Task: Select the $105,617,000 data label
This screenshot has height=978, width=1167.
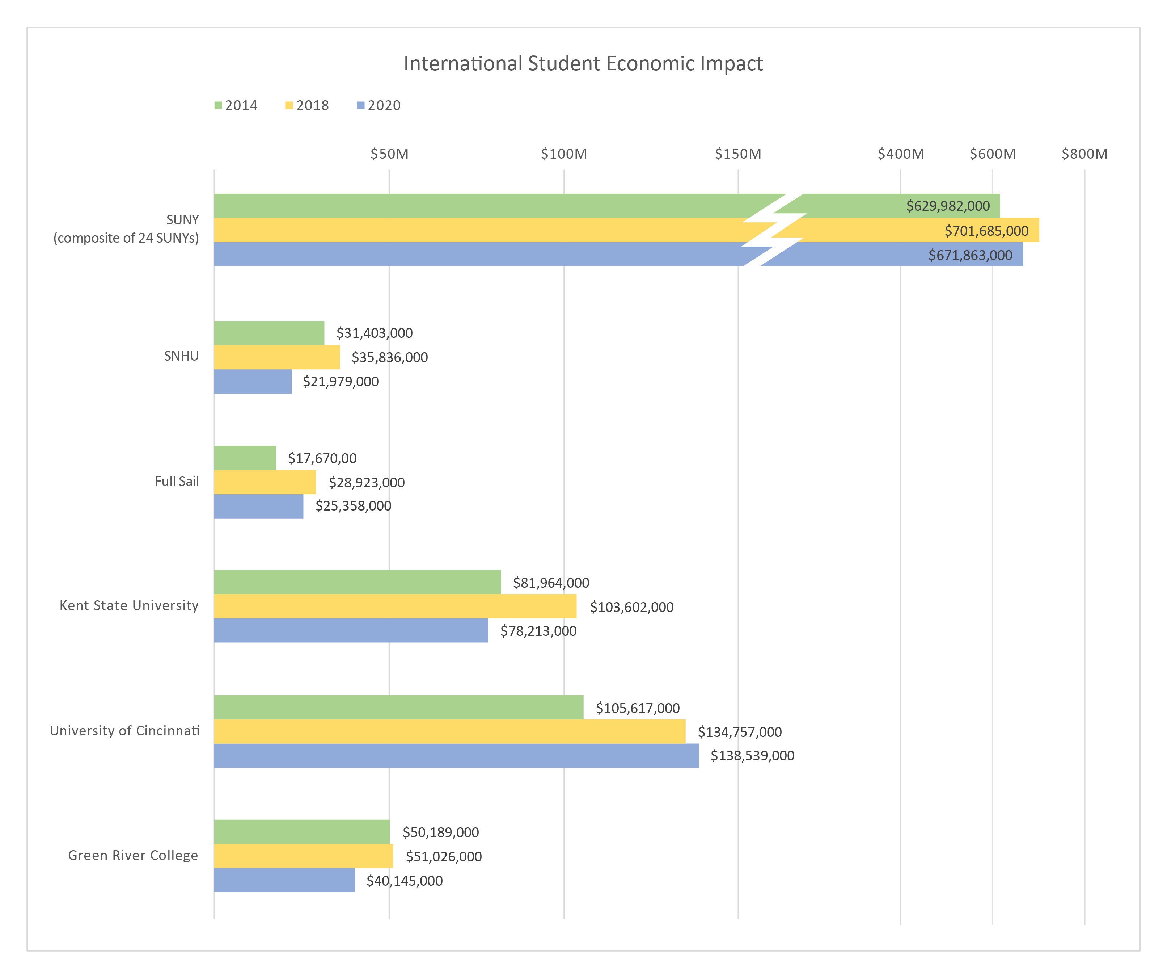Action: pos(637,708)
